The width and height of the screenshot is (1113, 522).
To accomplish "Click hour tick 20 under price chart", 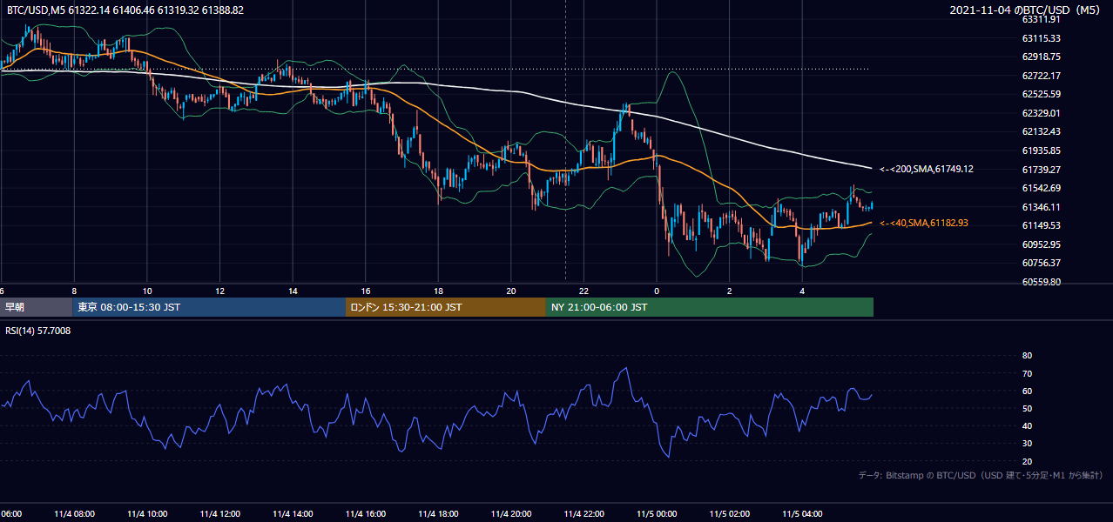I will point(511,291).
